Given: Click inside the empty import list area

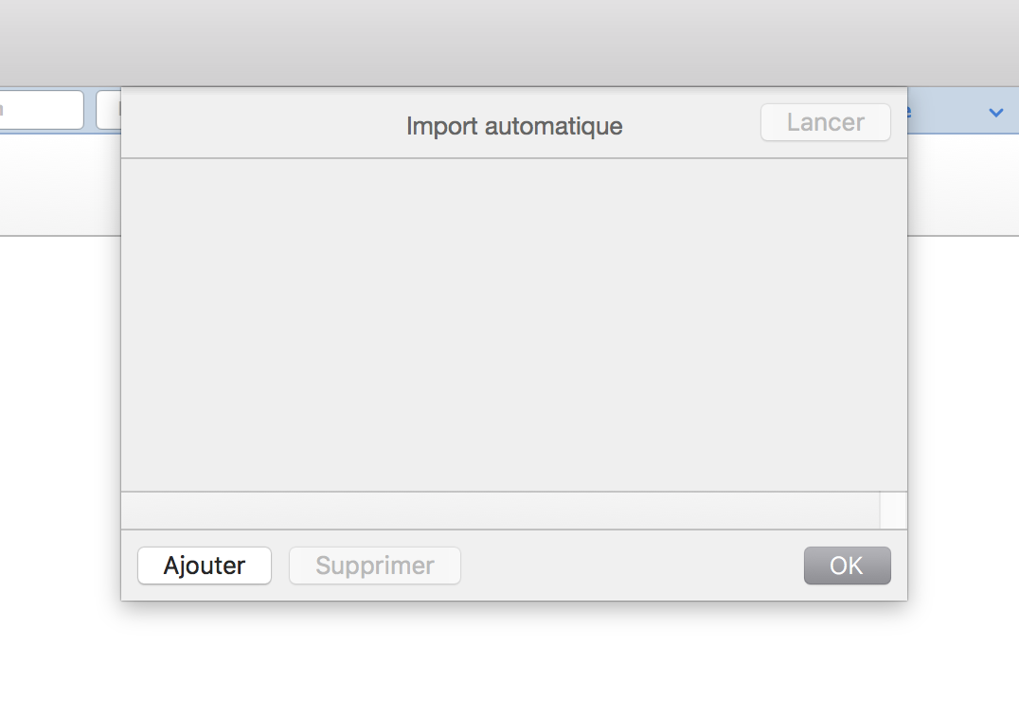Looking at the screenshot, I should pos(513,324).
